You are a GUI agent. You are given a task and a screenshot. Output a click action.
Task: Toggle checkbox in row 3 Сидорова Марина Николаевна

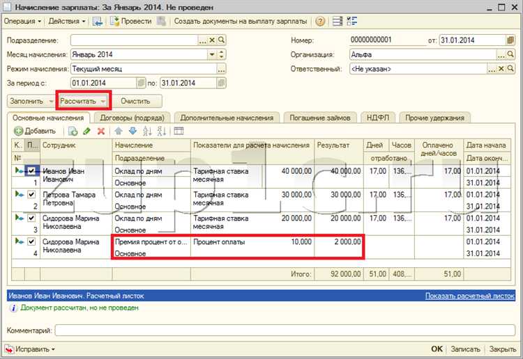tap(31, 218)
